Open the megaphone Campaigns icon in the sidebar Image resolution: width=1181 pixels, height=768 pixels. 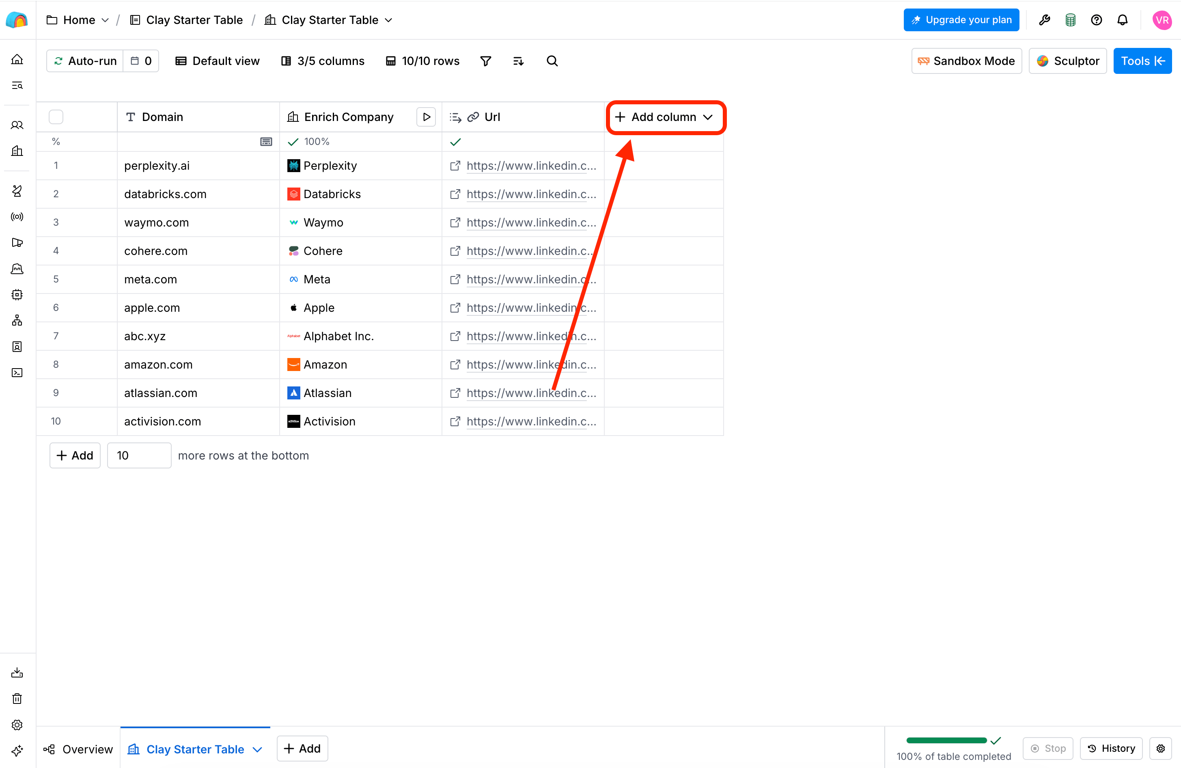coord(17,243)
